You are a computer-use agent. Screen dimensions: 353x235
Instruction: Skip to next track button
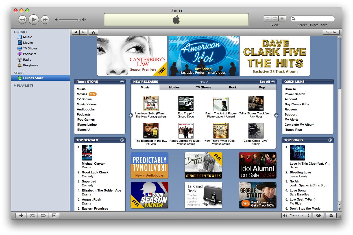pyautogui.click(x=45, y=19)
